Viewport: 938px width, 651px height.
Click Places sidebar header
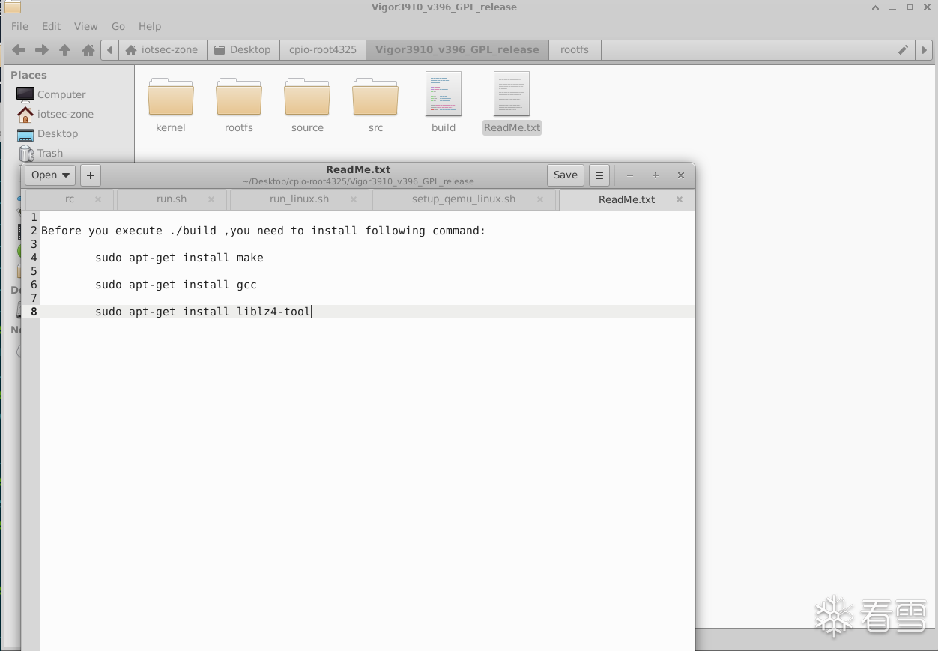pyautogui.click(x=28, y=75)
